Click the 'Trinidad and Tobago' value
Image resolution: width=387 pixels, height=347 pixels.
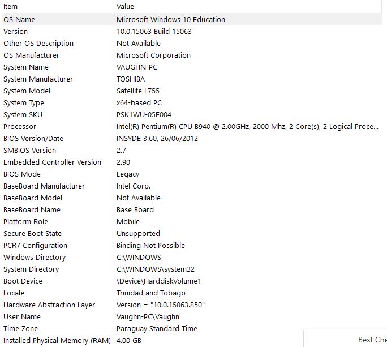pyautogui.click(x=151, y=293)
